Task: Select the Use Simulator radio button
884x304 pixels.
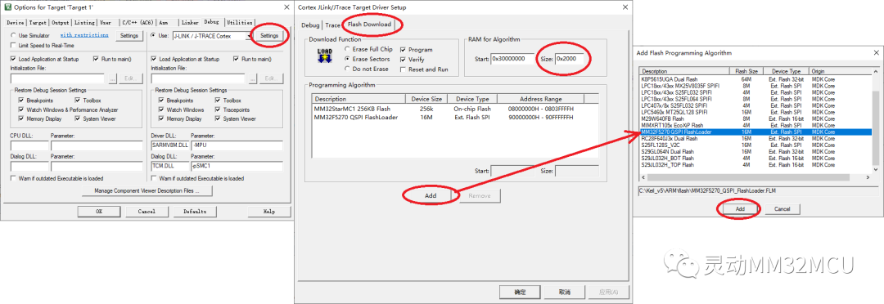Action: [x=14, y=35]
